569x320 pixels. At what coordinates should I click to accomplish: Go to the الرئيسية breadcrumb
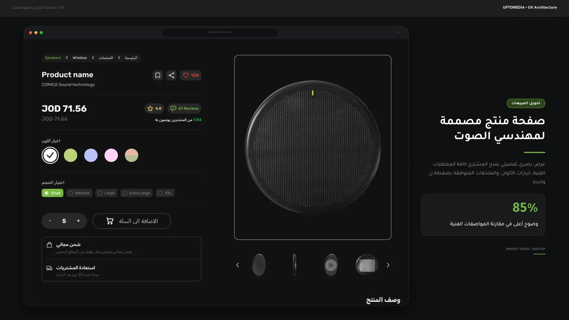pos(131,58)
